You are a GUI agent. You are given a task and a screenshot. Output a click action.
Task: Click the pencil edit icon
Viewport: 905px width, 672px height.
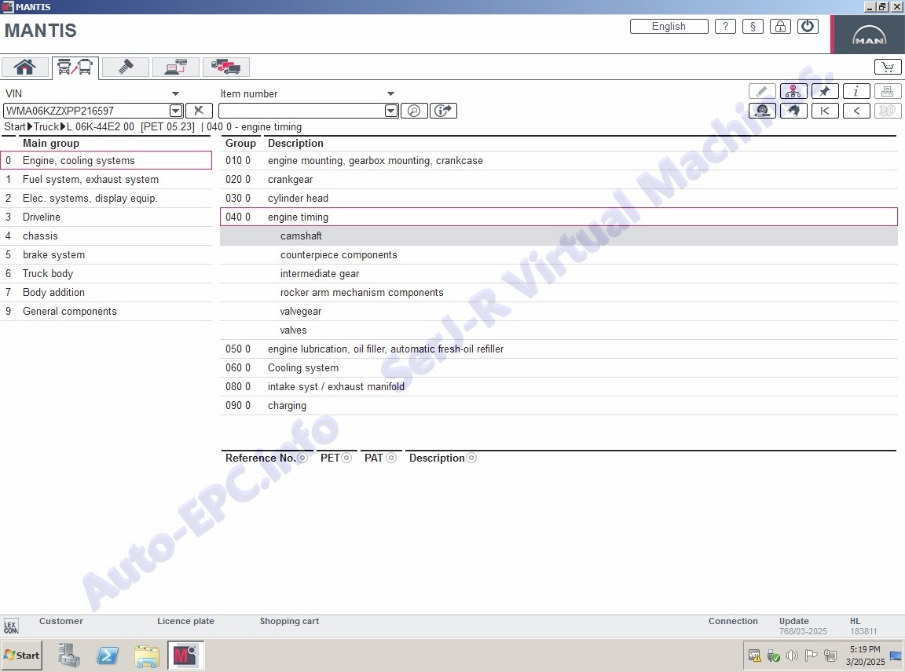coord(762,91)
